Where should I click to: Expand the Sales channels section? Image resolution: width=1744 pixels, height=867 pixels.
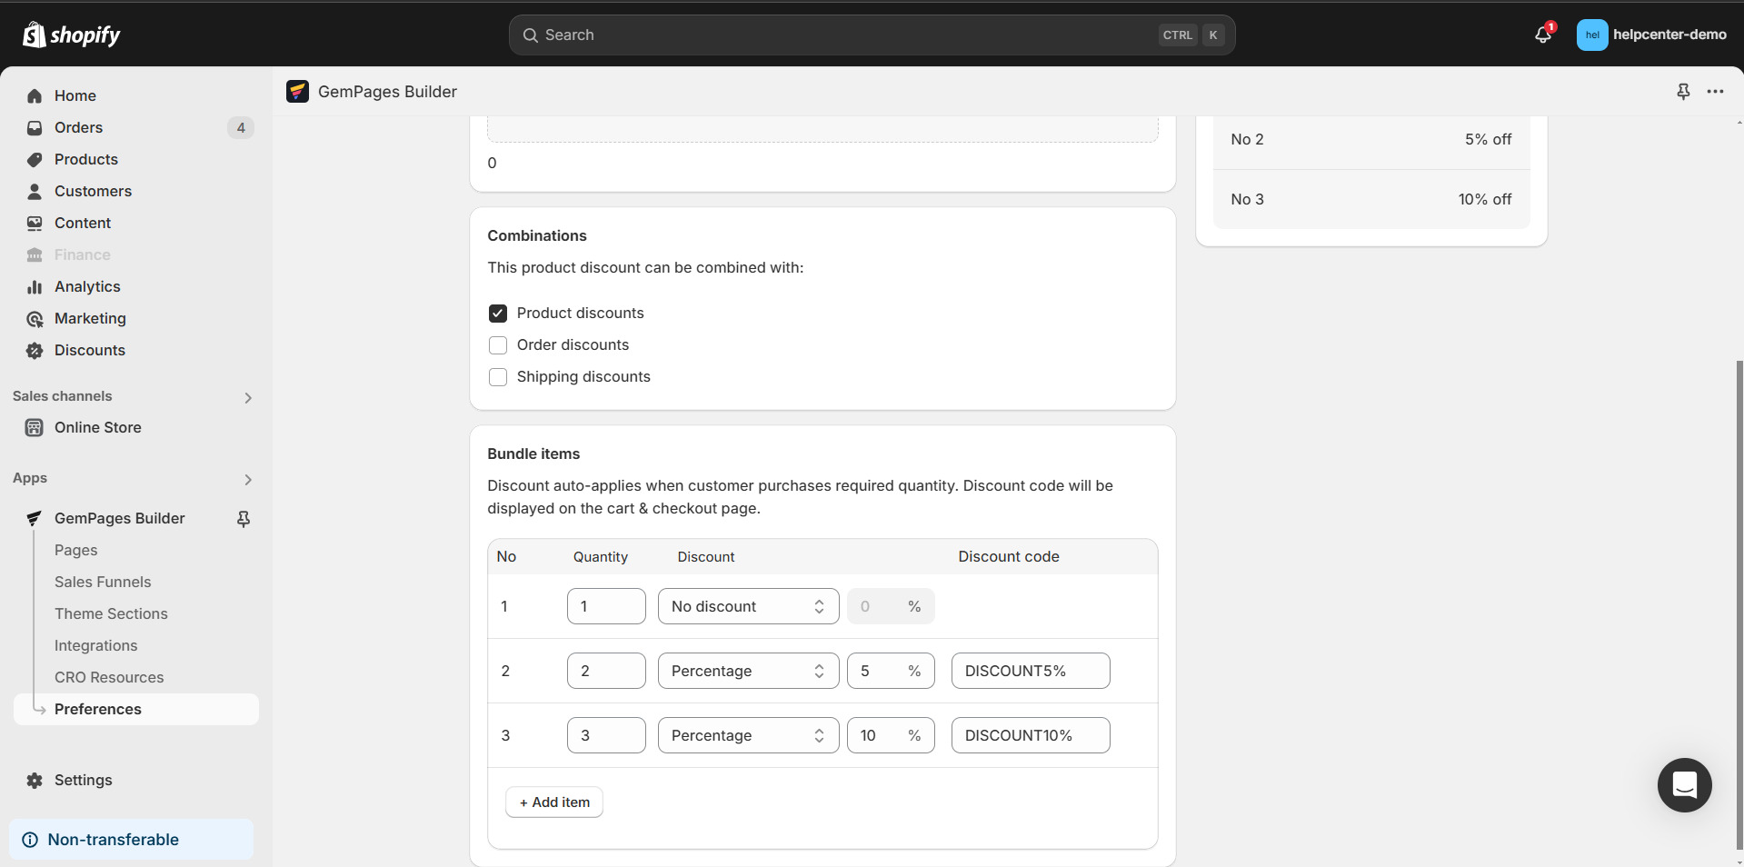click(248, 397)
